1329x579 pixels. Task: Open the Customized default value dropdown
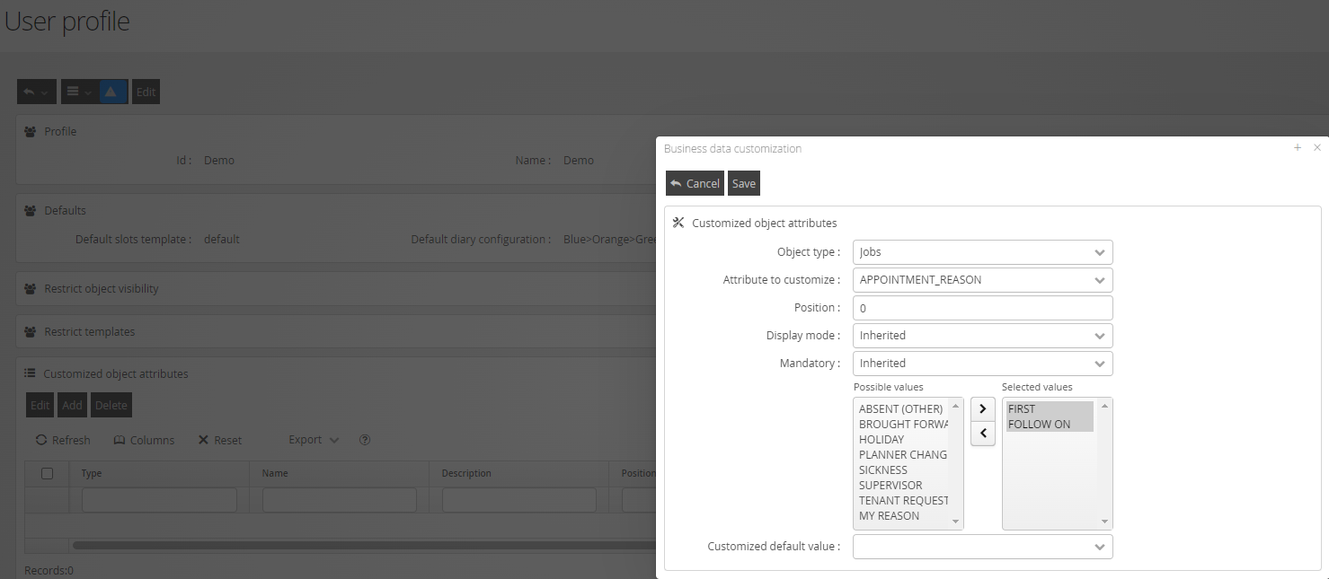(982, 547)
